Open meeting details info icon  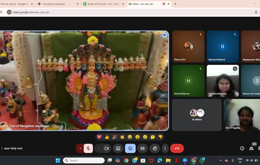(242, 148)
